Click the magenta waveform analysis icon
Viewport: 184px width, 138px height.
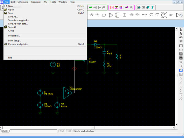pos(112,7)
